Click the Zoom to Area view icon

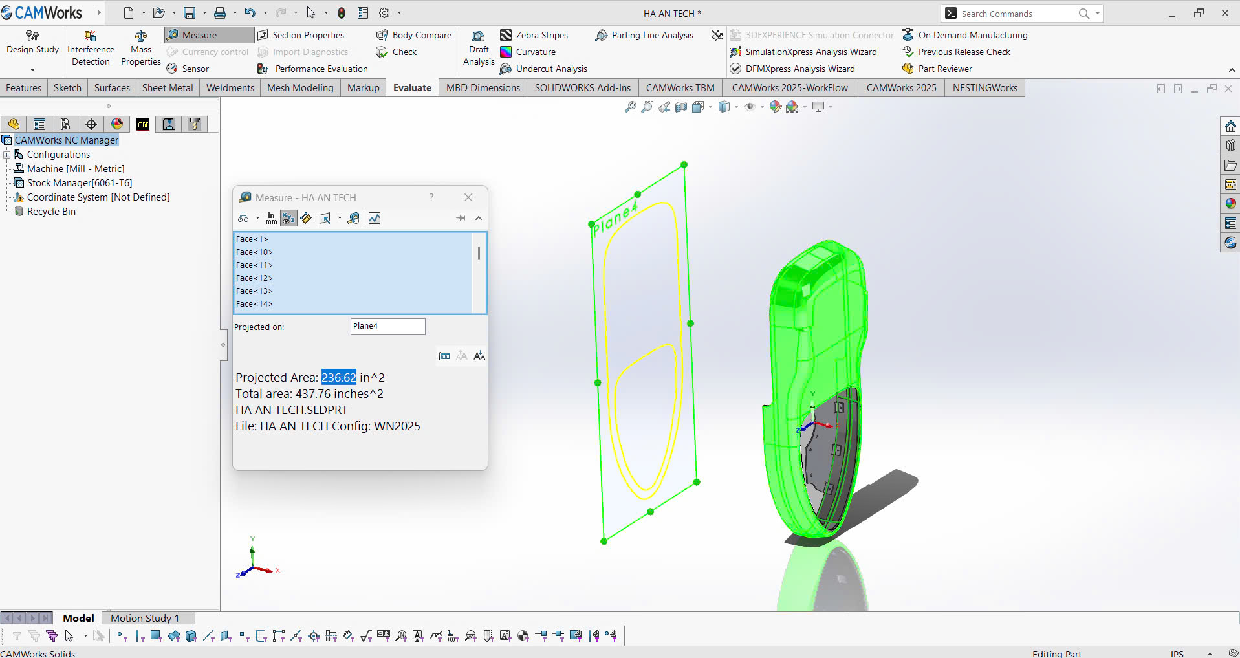tap(647, 107)
